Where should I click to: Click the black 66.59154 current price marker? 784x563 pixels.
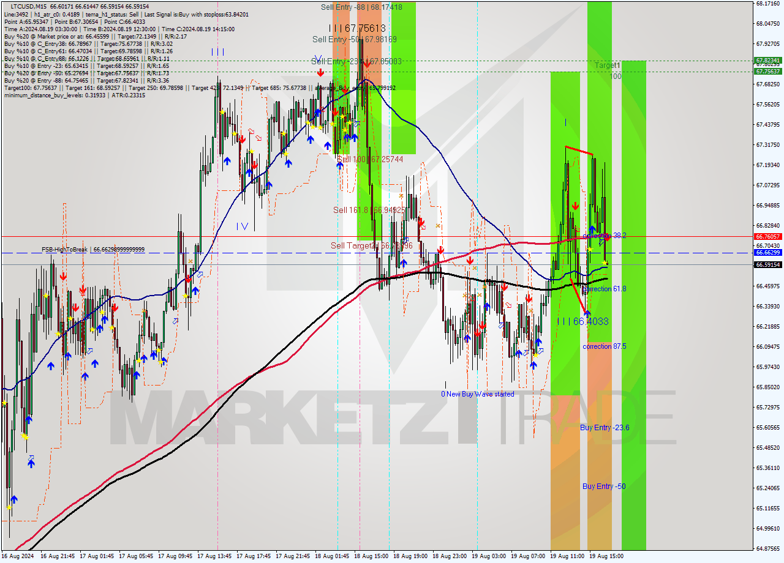tap(767, 264)
